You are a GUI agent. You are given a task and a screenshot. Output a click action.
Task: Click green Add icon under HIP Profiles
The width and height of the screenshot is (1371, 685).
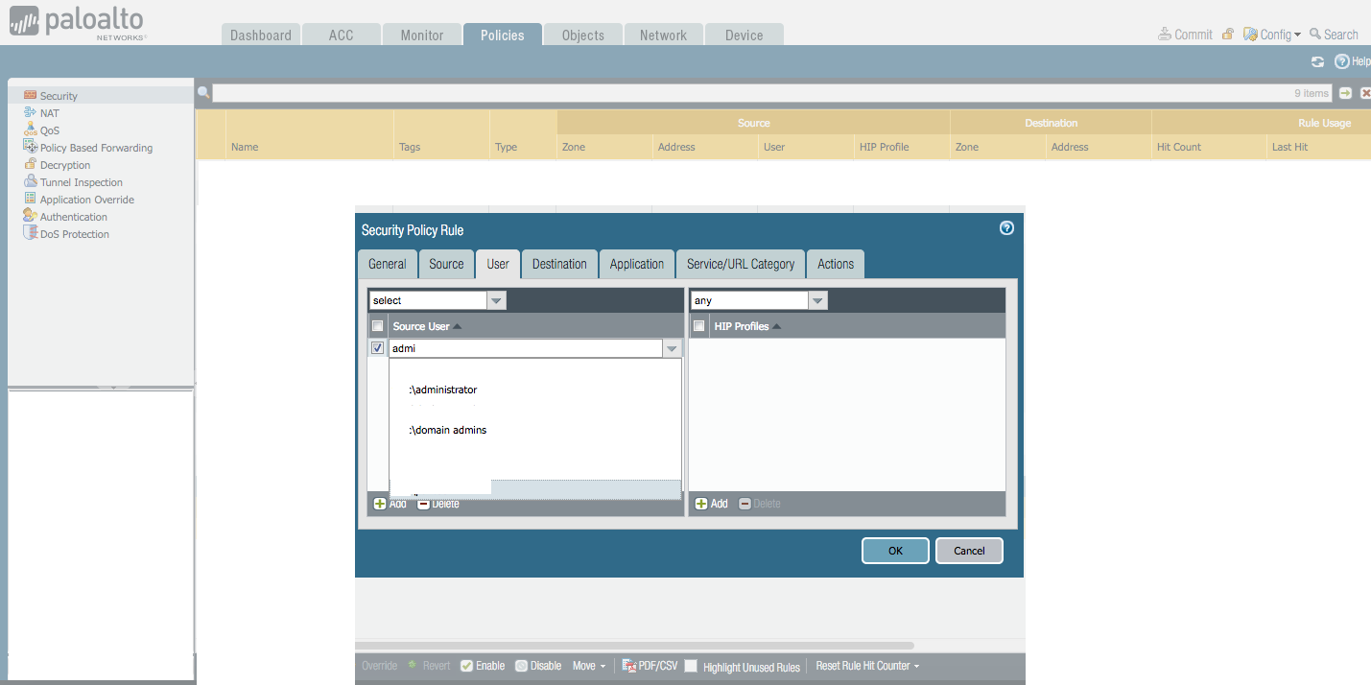point(701,504)
